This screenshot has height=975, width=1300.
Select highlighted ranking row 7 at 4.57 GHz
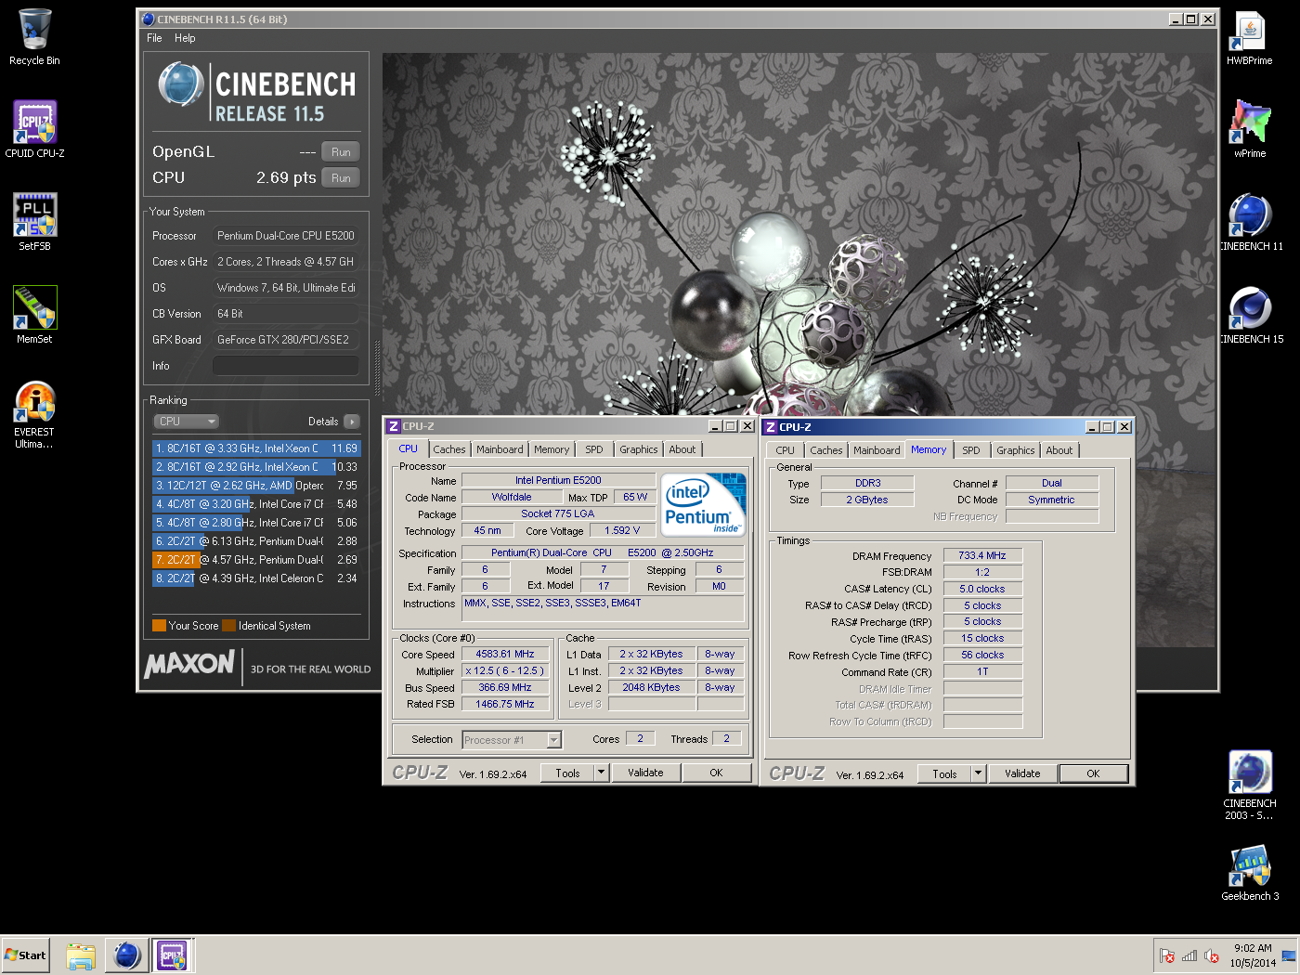click(x=256, y=560)
